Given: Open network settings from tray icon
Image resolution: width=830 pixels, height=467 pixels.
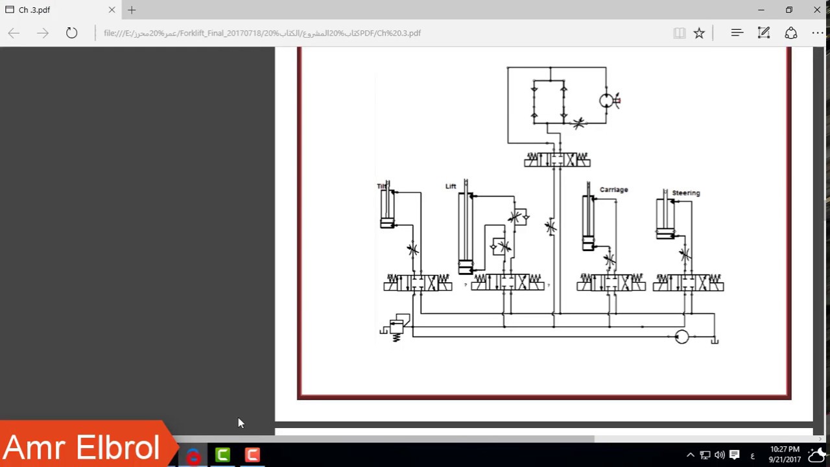Looking at the screenshot, I should coord(705,455).
